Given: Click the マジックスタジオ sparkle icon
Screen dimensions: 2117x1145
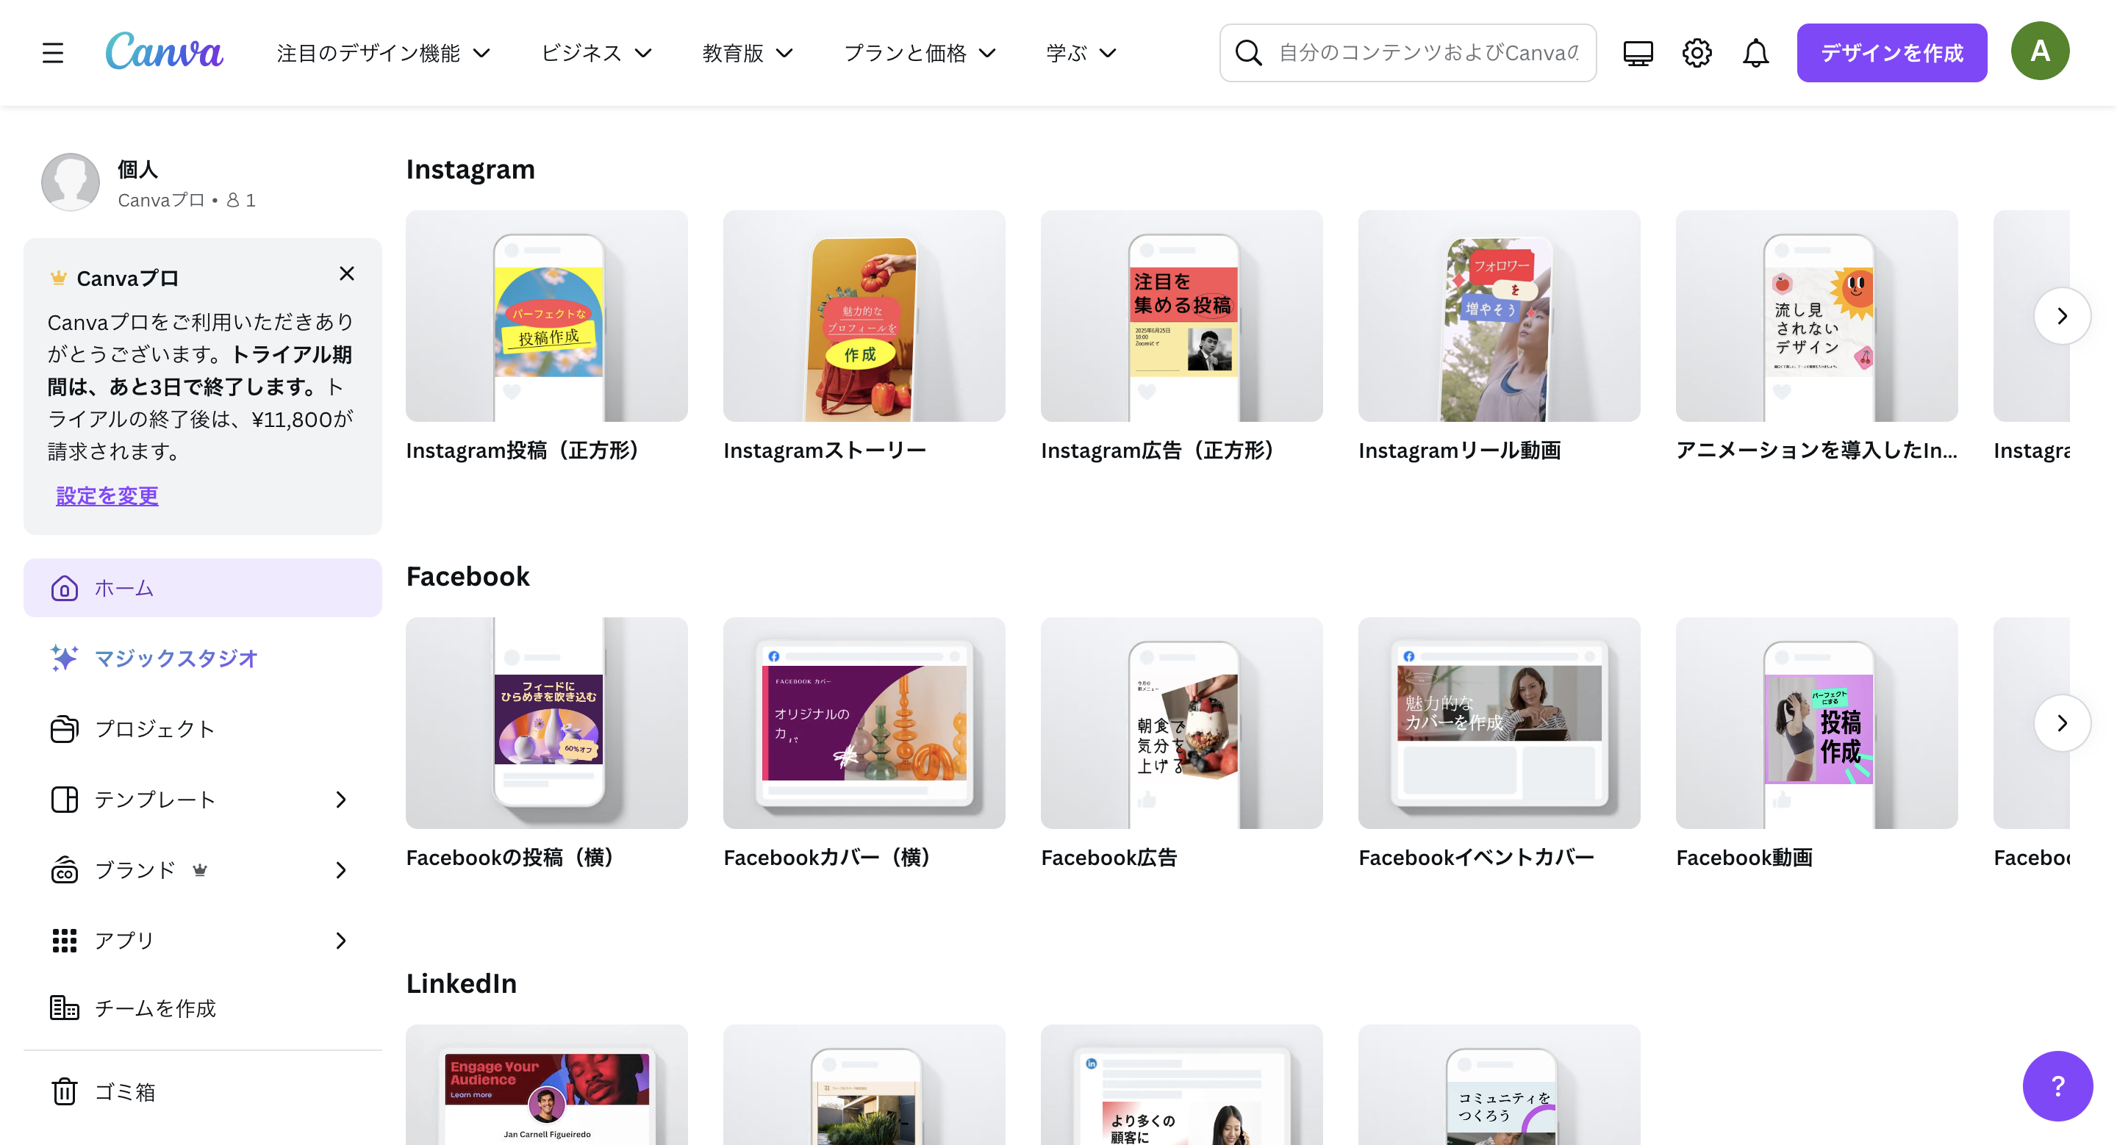Looking at the screenshot, I should [64, 658].
